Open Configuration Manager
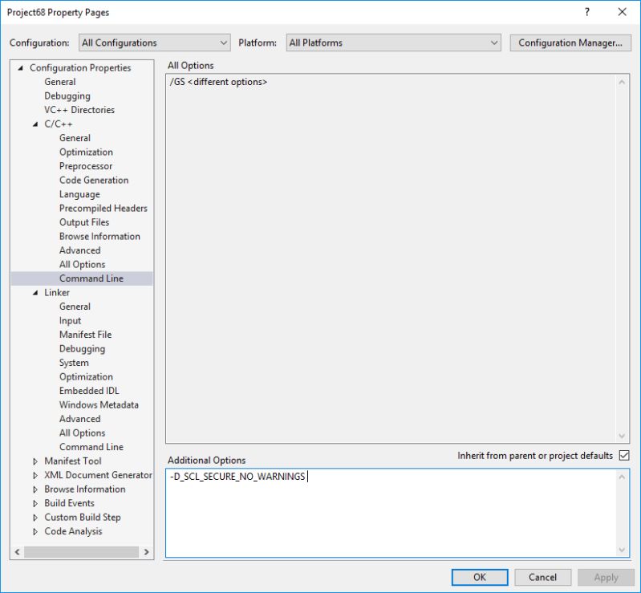This screenshot has height=593, width=641. pos(570,43)
